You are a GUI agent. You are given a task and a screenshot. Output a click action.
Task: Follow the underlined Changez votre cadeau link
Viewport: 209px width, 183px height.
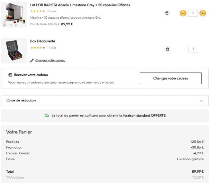[x=50, y=60]
